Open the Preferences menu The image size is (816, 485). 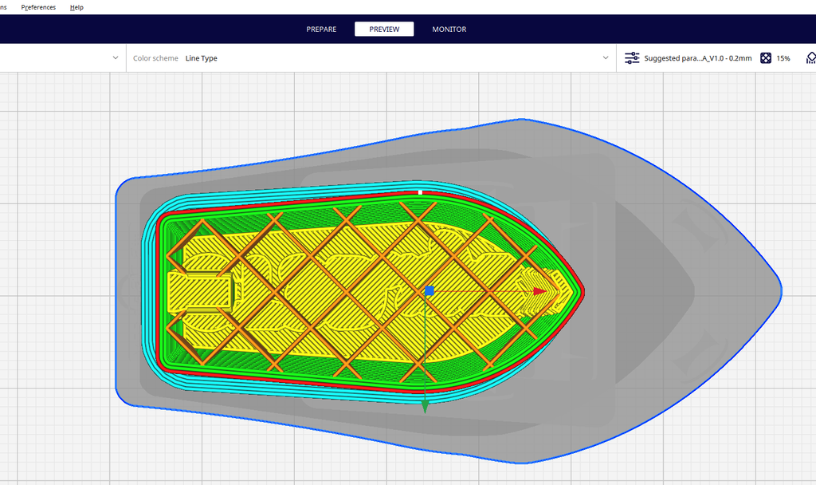point(37,7)
